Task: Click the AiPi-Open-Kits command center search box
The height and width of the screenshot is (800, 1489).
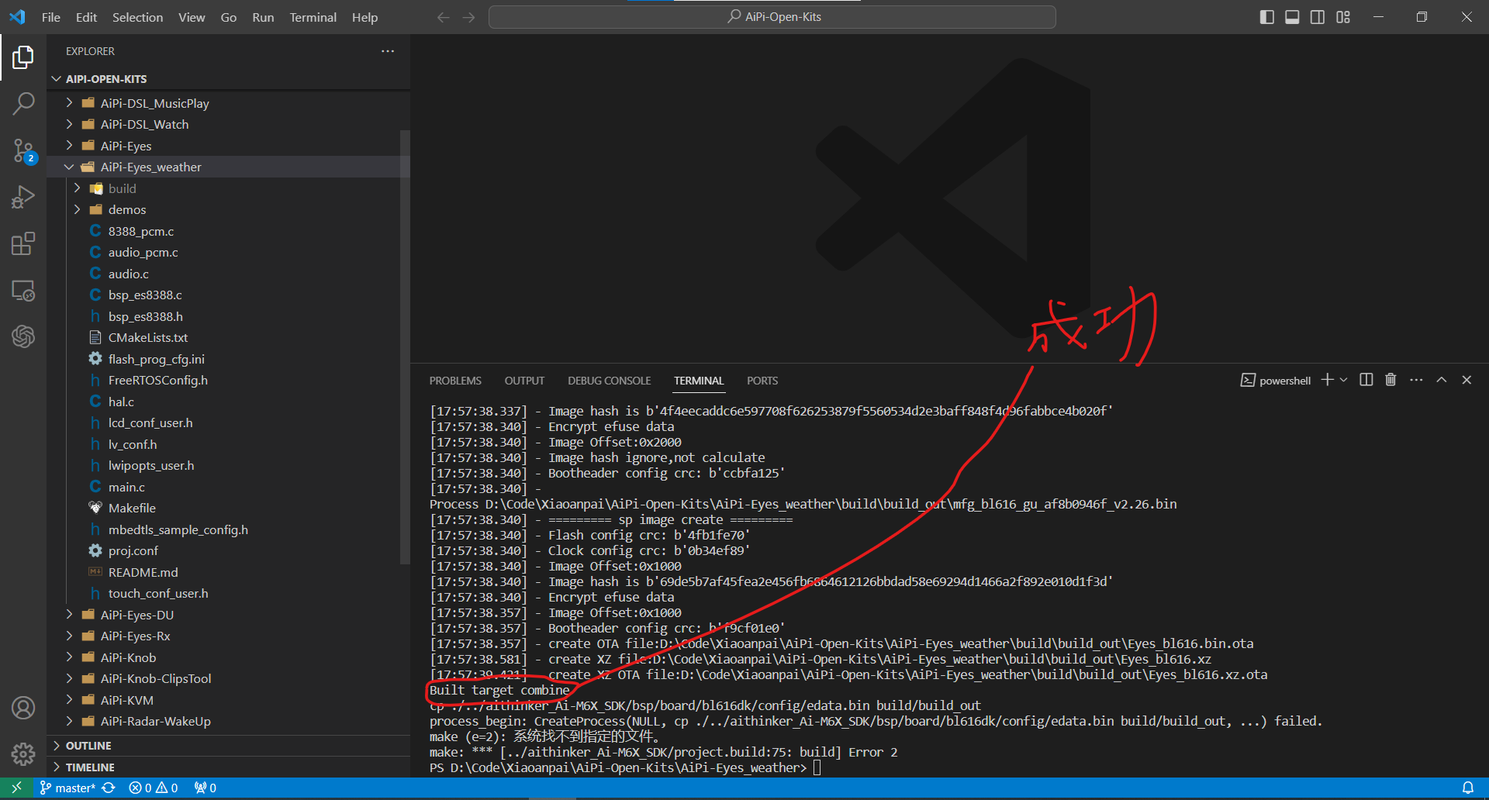Action: (772, 17)
